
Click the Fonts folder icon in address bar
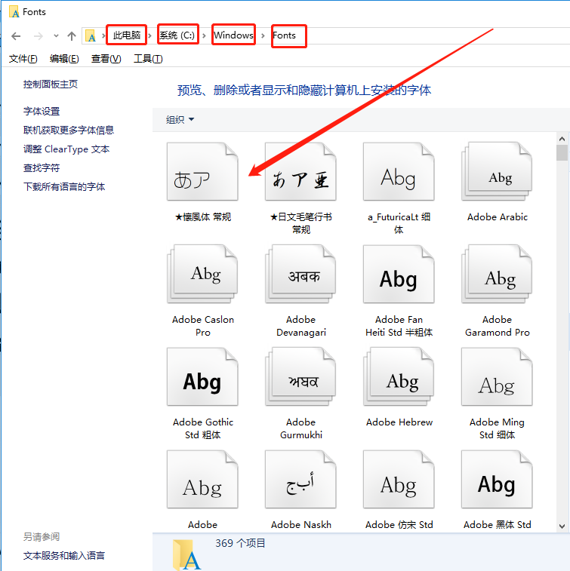[91, 35]
